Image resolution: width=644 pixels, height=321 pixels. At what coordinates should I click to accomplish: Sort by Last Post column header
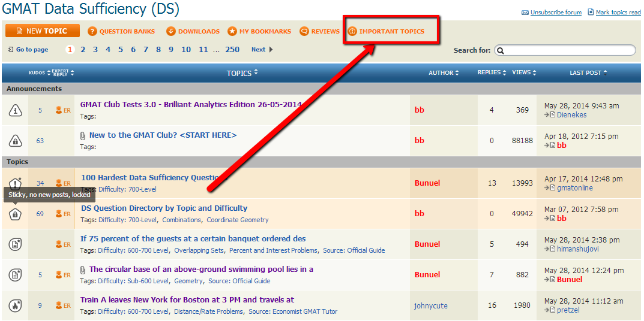point(588,72)
